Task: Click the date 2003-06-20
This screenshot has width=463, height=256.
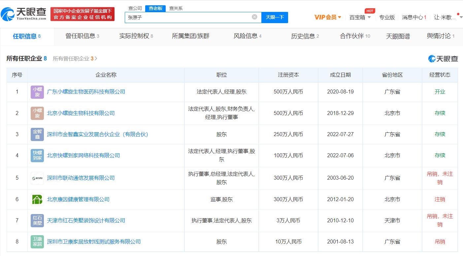Action: [x=340, y=178]
